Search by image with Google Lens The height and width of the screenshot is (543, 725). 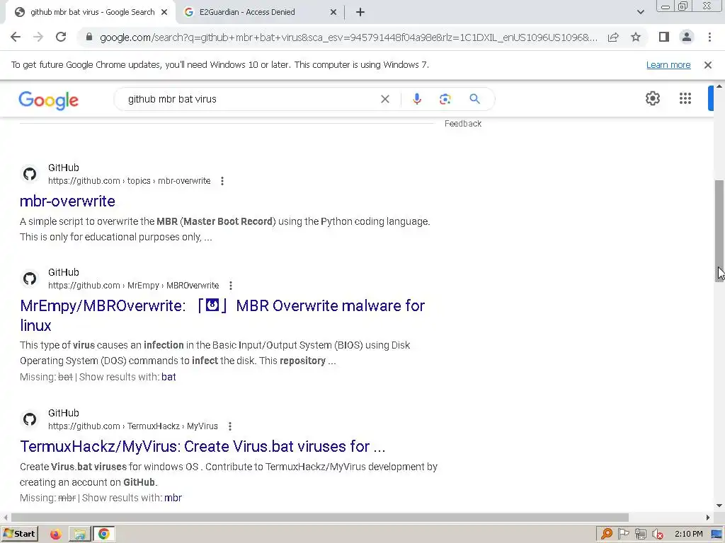pos(445,99)
